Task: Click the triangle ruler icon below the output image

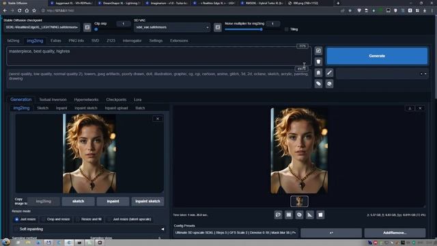Action: click(309, 215)
